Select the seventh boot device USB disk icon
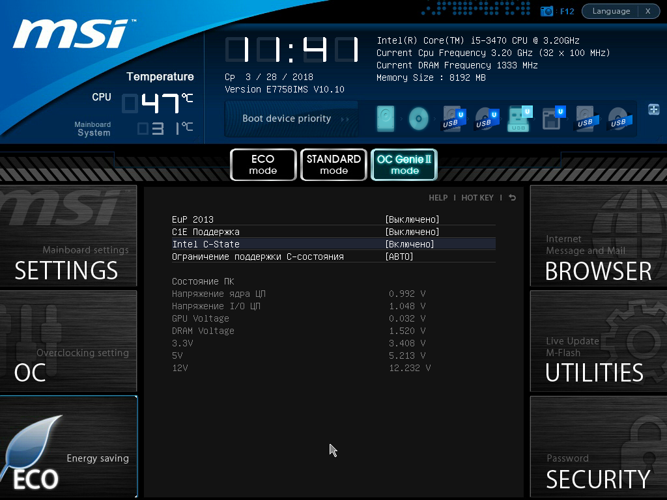Viewport: 667px width, 500px height. pyautogui.click(x=587, y=118)
